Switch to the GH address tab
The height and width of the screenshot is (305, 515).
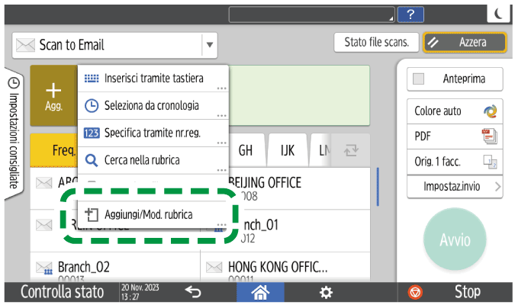246,150
